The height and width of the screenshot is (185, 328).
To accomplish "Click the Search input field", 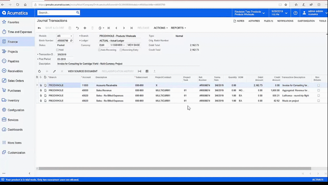I will point(56,12).
